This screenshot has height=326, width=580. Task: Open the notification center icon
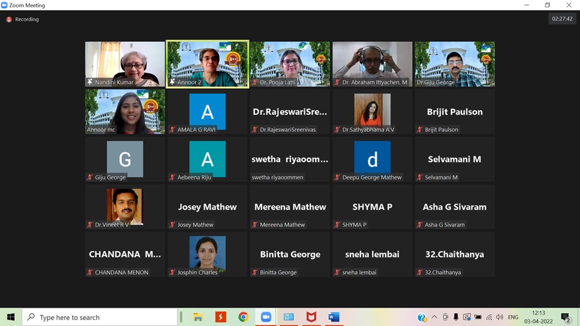point(565,317)
